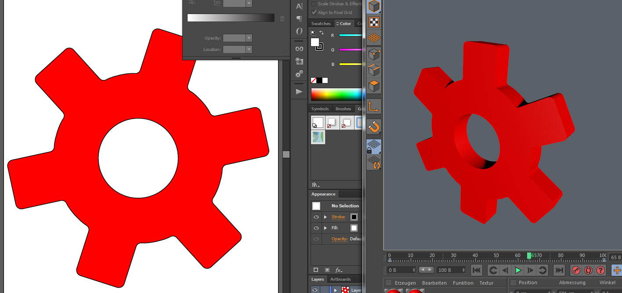Enable the magnet snapping tool

pos(374,127)
